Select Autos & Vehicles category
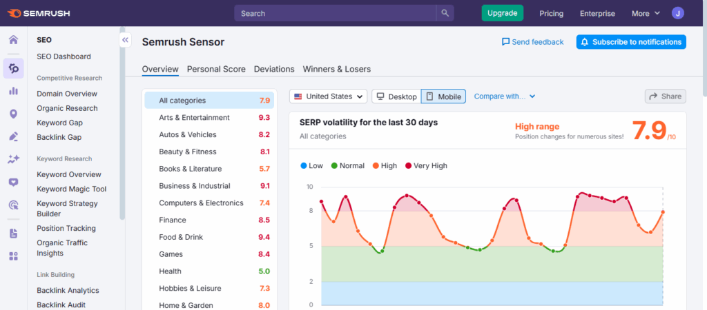 (209, 134)
